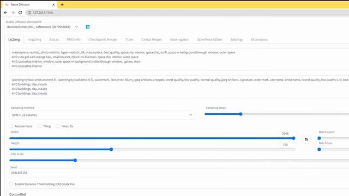Open the Train tab
Screen dimensions: 349x196
tap(129, 40)
